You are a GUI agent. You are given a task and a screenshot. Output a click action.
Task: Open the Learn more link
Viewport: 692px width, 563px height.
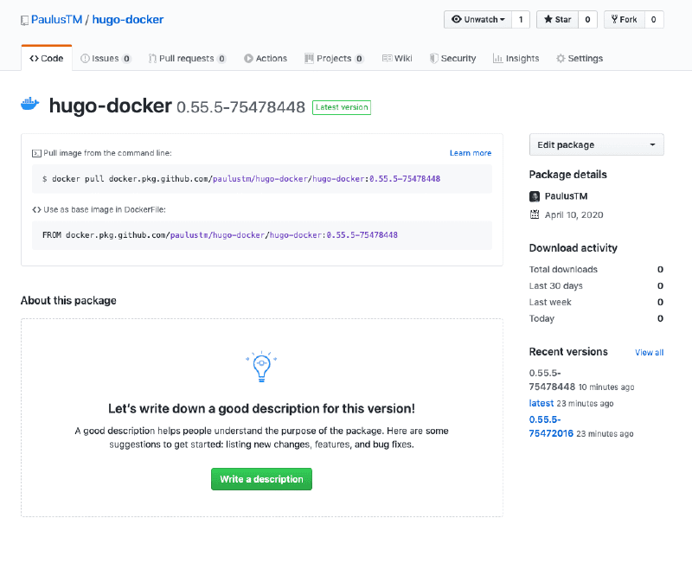point(471,152)
